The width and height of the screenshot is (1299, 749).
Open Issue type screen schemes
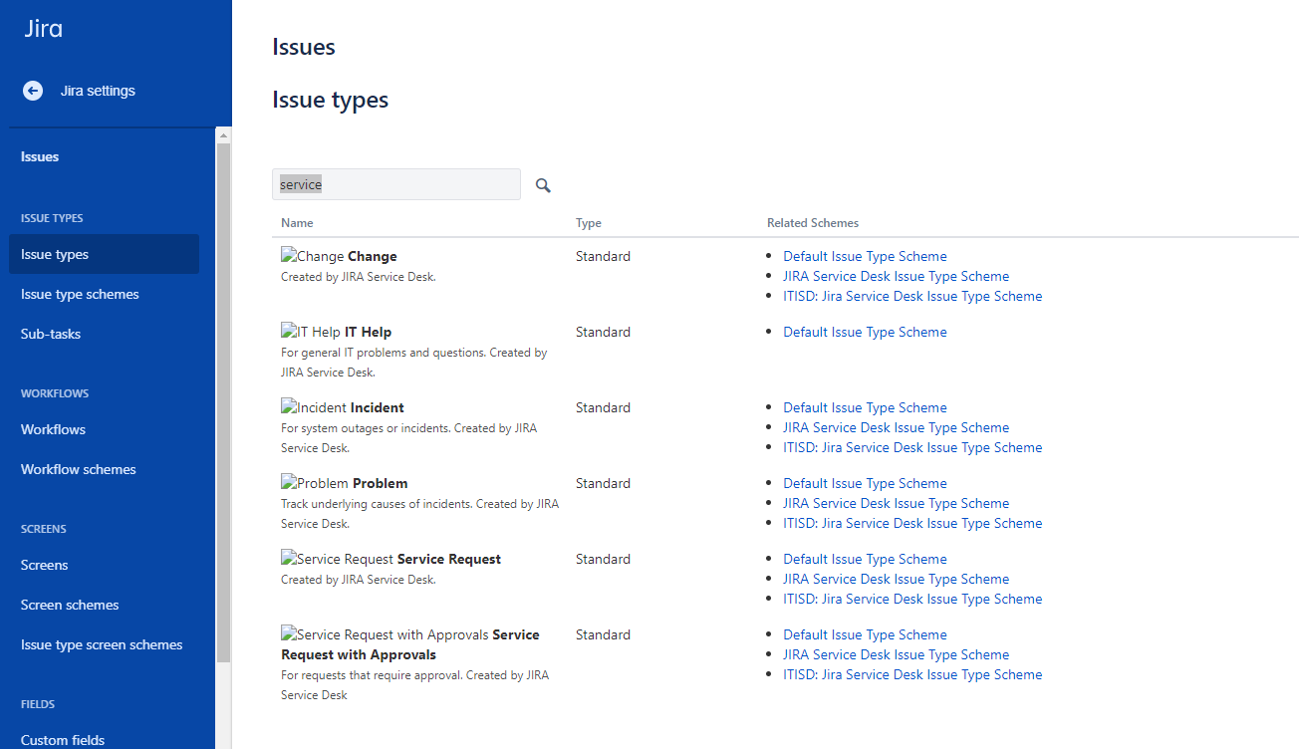(102, 644)
